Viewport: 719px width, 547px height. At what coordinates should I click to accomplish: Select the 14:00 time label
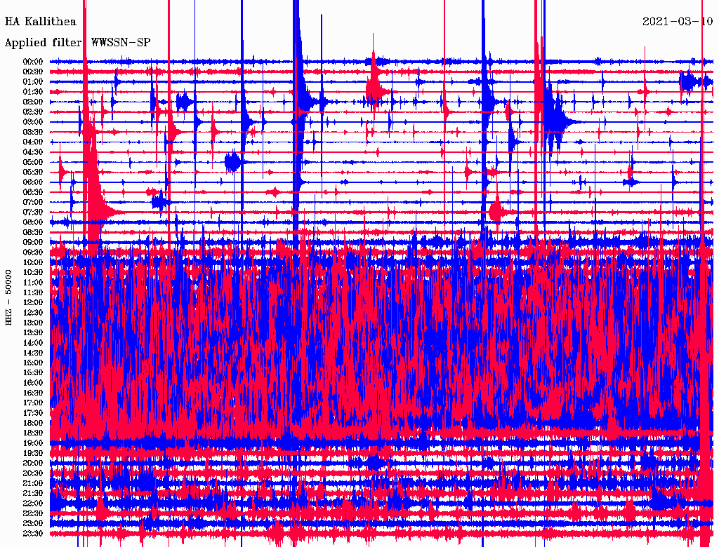(33, 343)
